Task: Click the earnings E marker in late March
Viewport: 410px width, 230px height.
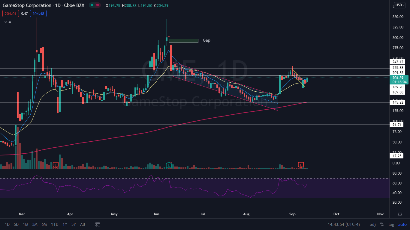Action: pos(55,165)
